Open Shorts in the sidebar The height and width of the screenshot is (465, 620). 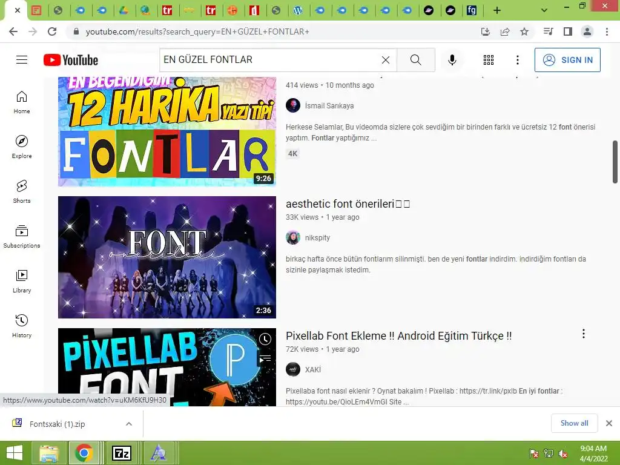pos(22,192)
